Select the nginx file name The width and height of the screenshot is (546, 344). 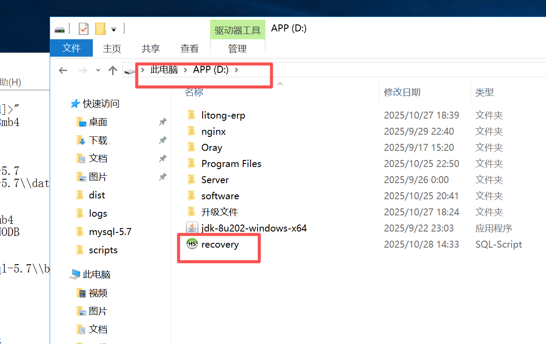click(214, 131)
